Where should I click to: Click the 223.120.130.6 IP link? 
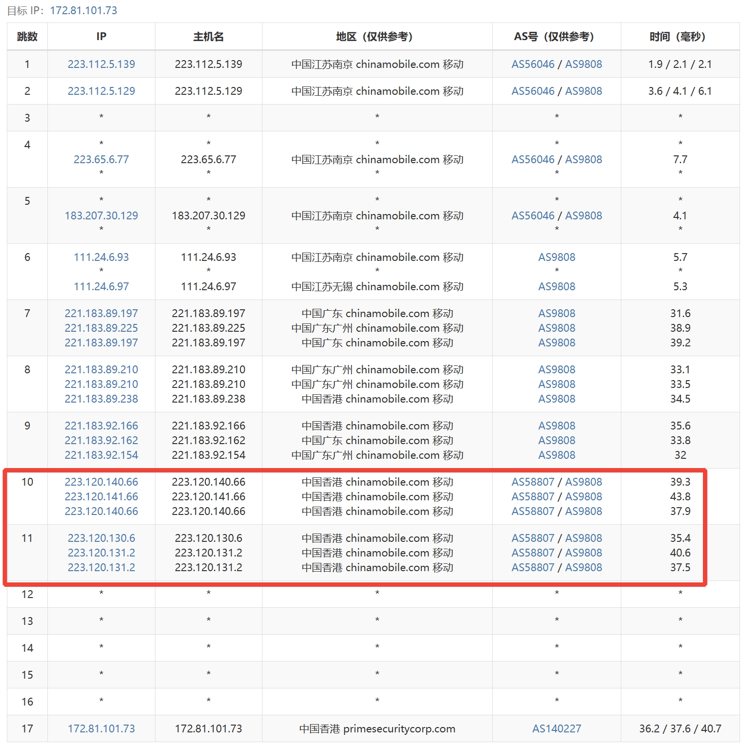pos(101,538)
